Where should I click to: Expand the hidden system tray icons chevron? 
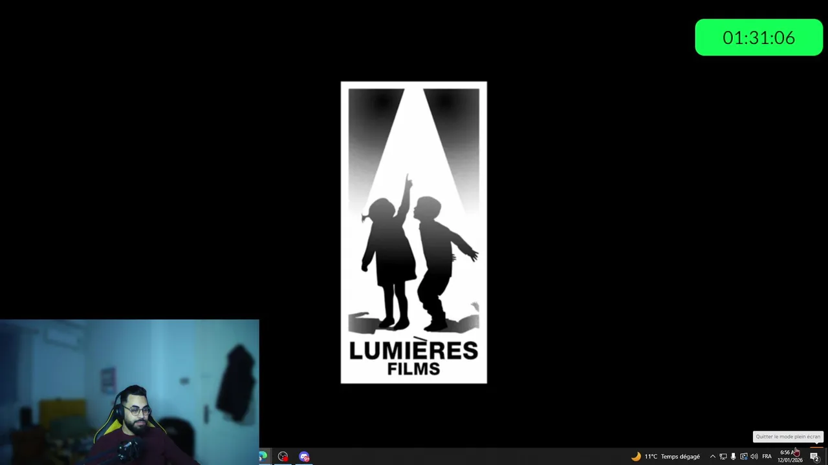(713, 457)
